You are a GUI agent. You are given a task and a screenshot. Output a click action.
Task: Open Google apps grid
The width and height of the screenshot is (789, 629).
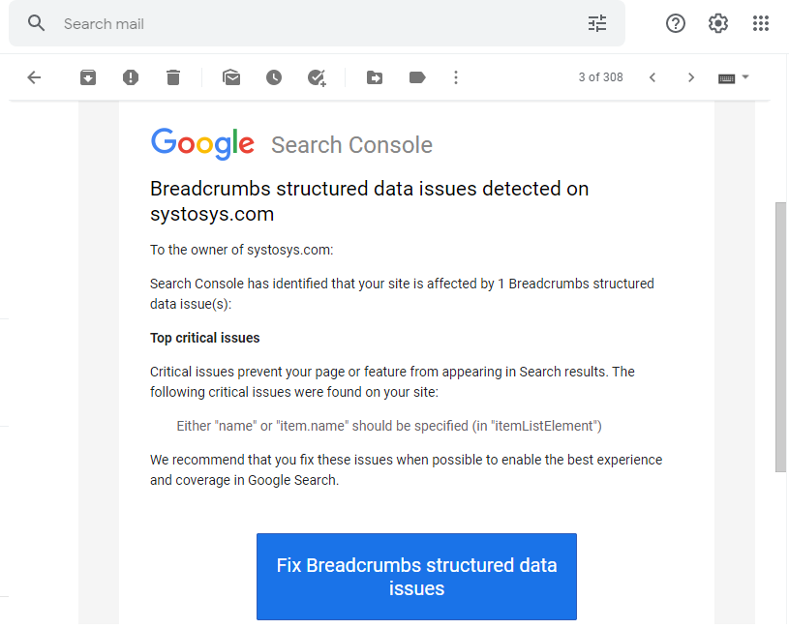(761, 23)
